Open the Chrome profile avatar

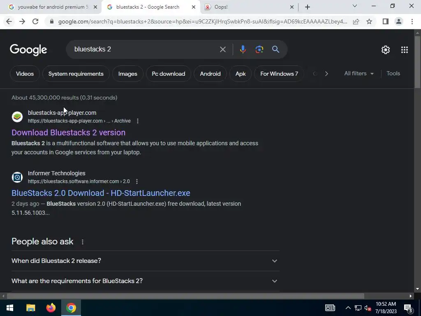[x=399, y=21]
